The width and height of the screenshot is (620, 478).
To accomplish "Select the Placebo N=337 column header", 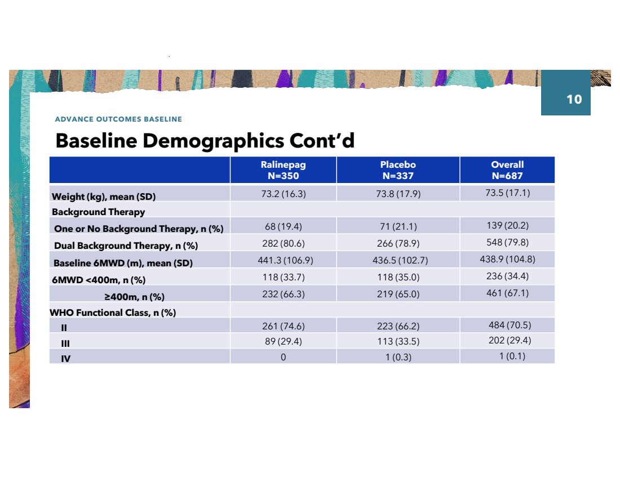I will click(397, 170).
